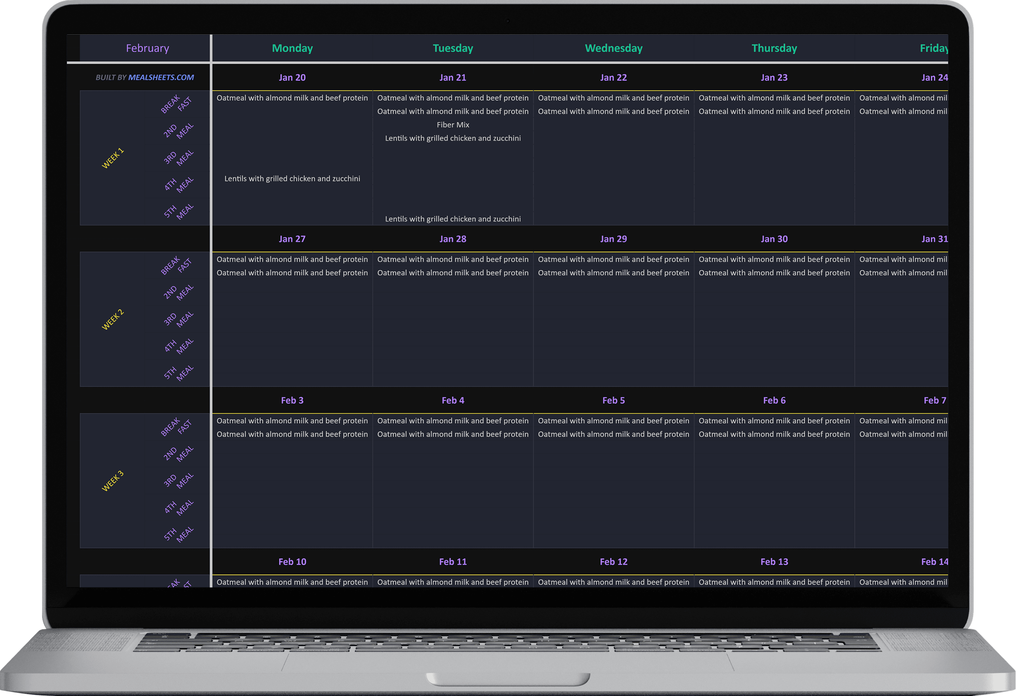The width and height of the screenshot is (1016, 696).
Task: Select the Jan 28 date cell
Action: pos(453,239)
